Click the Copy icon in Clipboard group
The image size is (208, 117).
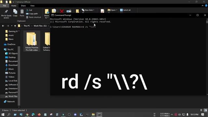(x=15, y=12)
